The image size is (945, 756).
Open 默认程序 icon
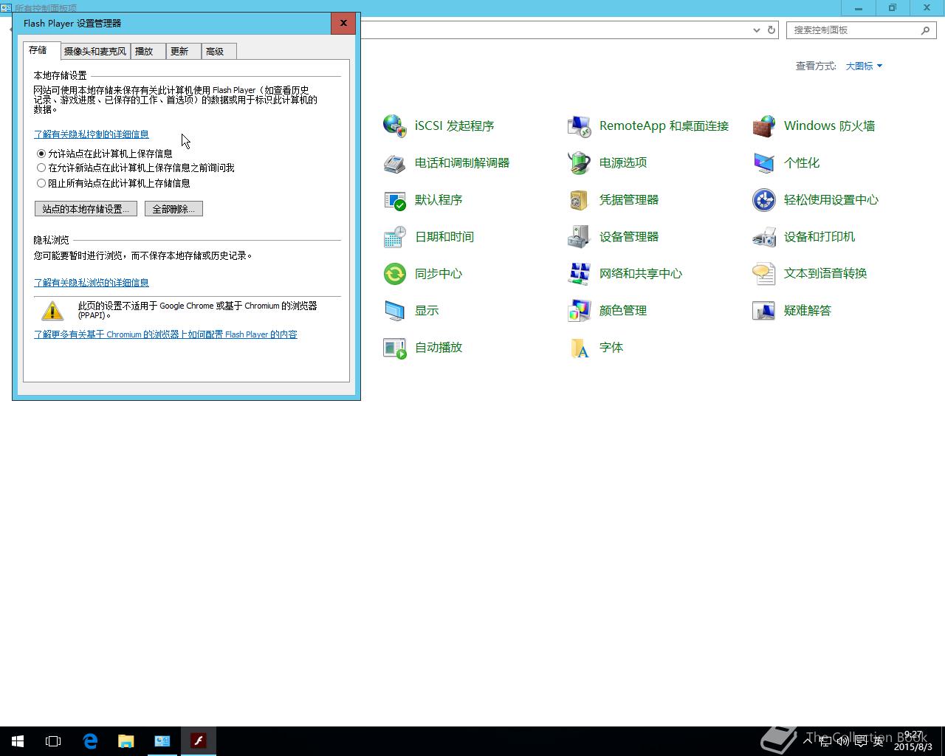click(395, 199)
